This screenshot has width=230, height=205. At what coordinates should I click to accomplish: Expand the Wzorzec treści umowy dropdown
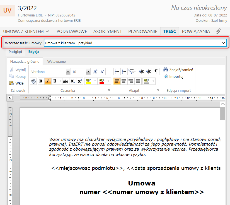pos(223,43)
